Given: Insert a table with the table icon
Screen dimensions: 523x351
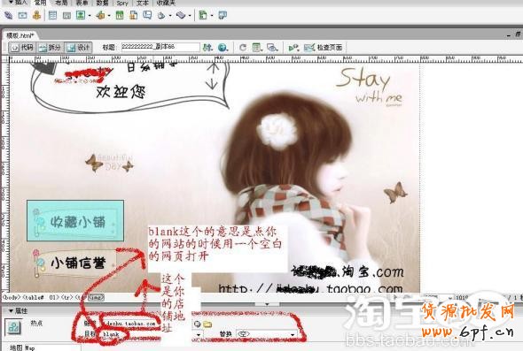Looking at the screenshot, I should pos(52,15).
